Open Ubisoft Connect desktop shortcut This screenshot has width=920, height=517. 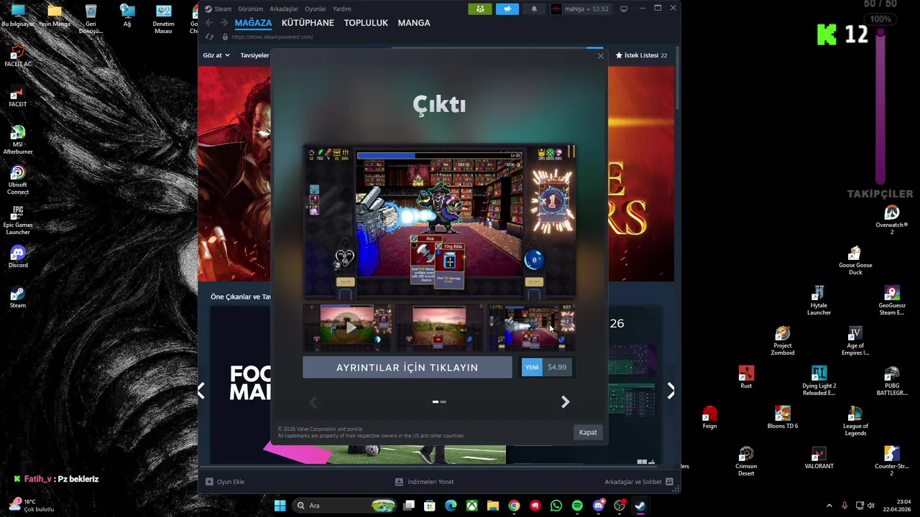tap(18, 180)
